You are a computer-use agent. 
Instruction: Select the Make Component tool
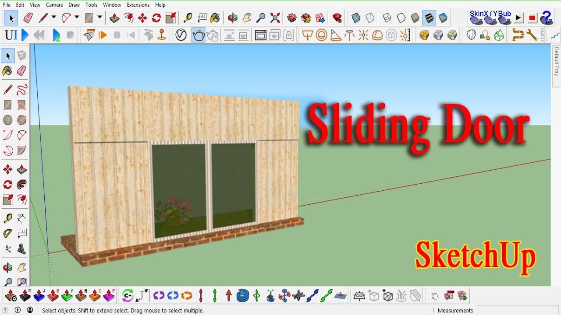[21, 55]
